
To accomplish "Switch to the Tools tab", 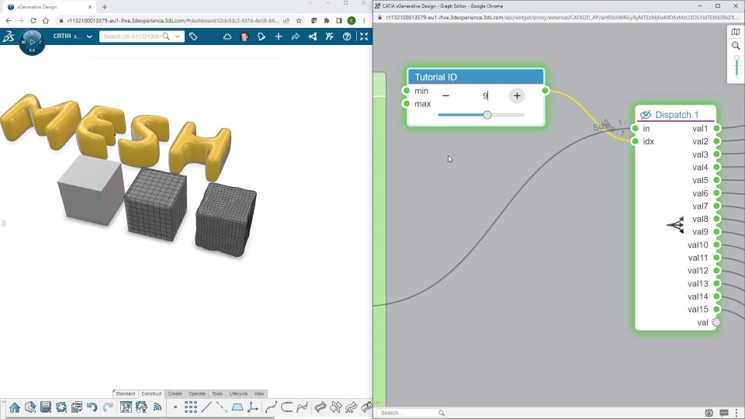I will [x=217, y=394].
